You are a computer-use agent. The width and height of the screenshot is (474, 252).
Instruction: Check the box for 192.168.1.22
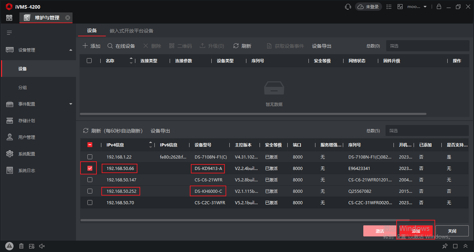pyautogui.click(x=90, y=157)
